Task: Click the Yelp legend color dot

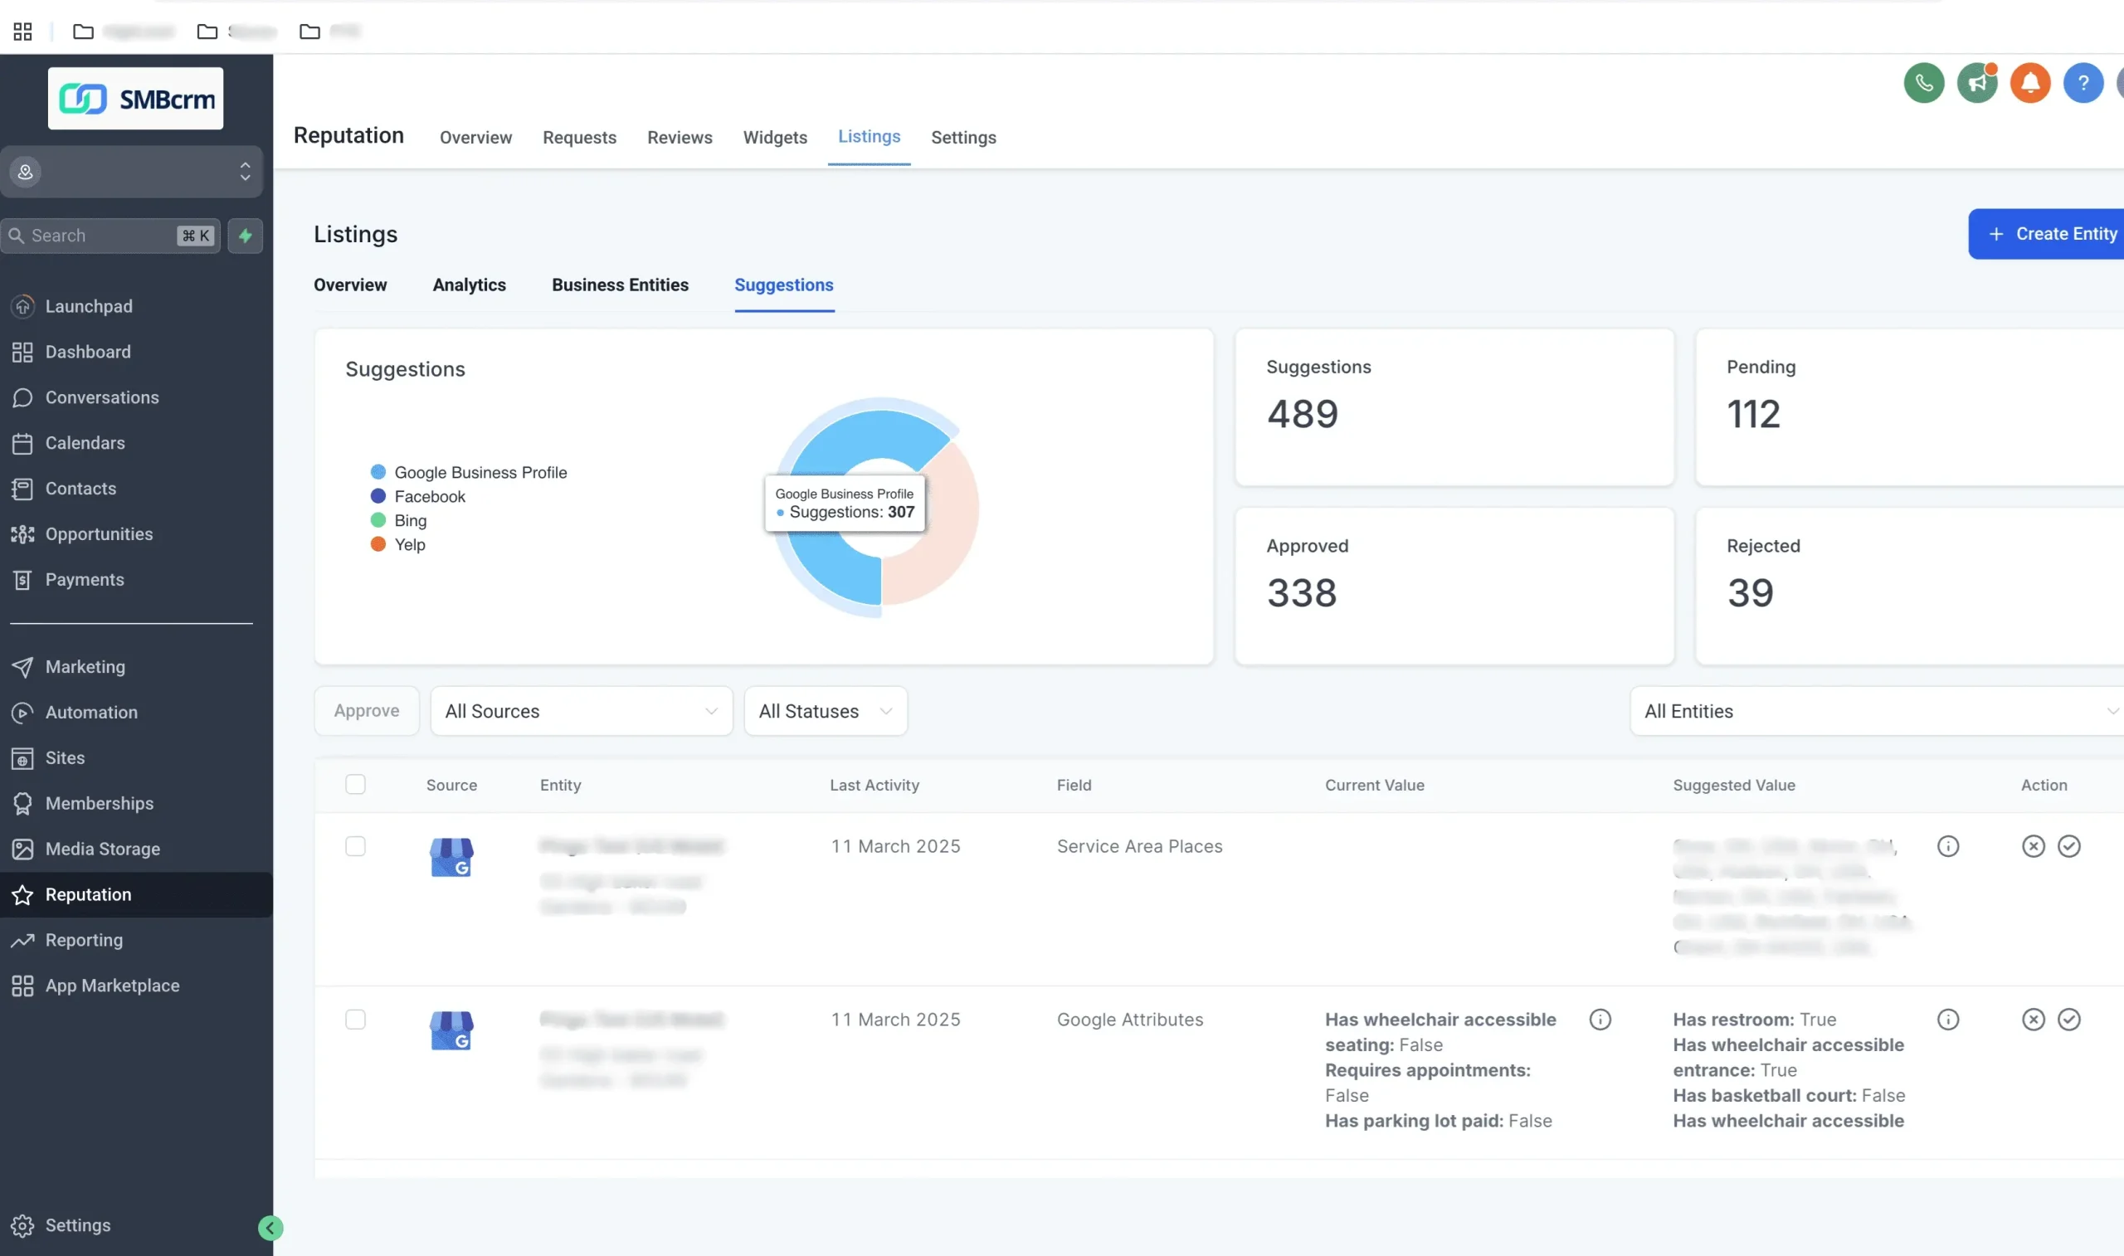Action: [378, 544]
